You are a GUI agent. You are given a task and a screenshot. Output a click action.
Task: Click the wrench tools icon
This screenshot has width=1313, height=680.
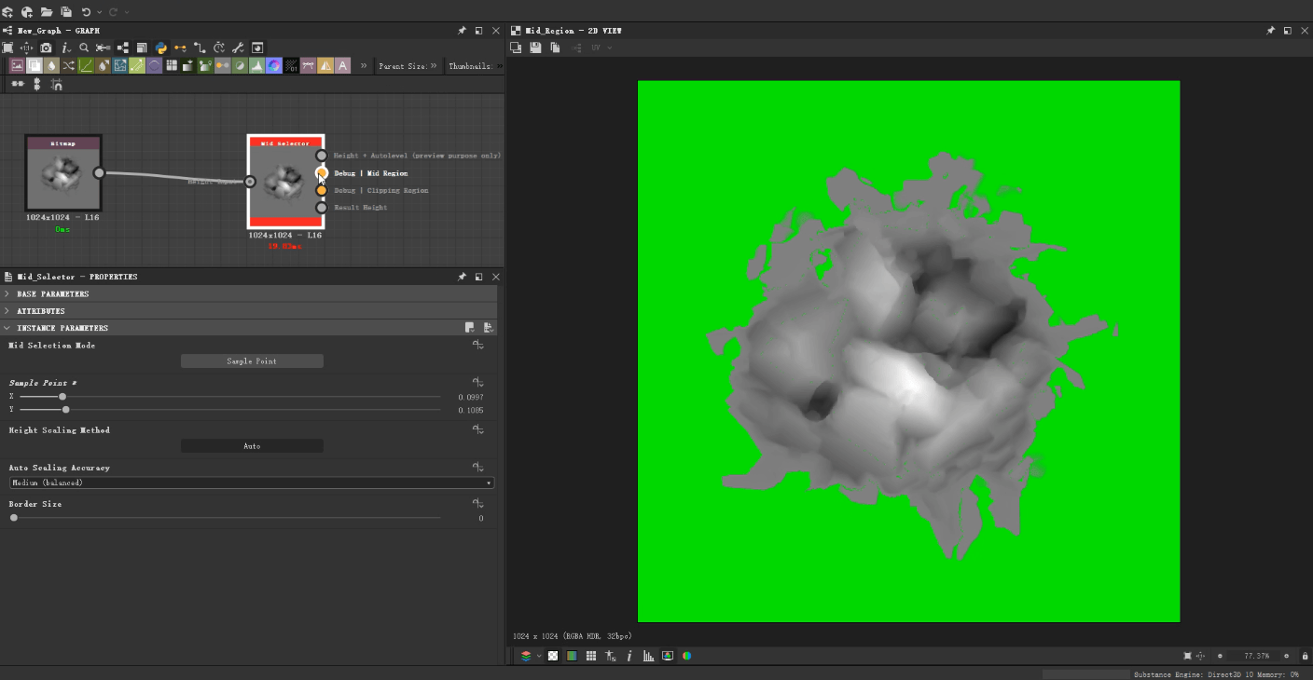click(238, 48)
